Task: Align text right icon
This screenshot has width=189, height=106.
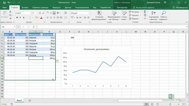Action: [x=54, y=18]
